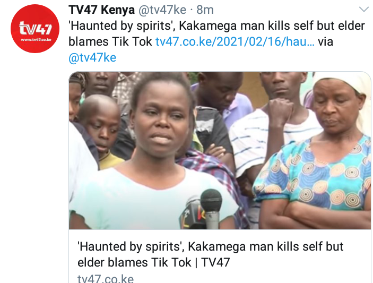Click the gray @tv47ke handle beside name

(x=162, y=10)
